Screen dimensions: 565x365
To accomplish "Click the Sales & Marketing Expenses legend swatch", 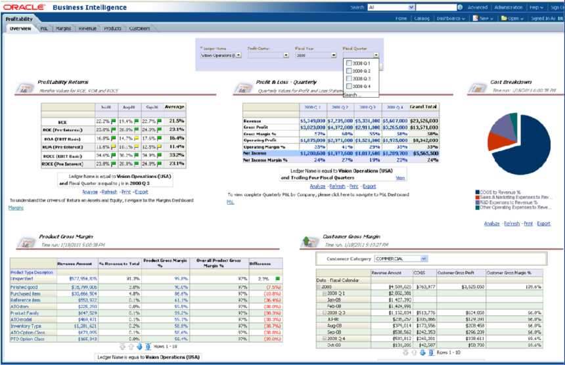I will (478, 197).
